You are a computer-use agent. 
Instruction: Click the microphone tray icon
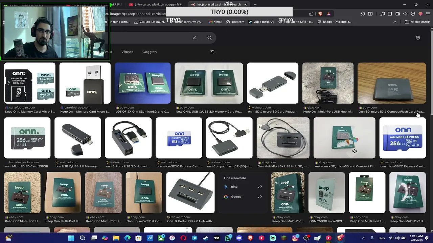click(372, 238)
